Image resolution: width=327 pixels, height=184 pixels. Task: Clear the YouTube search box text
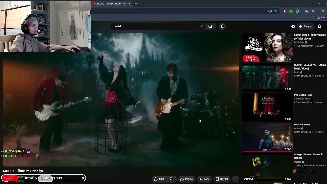click(202, 26)
